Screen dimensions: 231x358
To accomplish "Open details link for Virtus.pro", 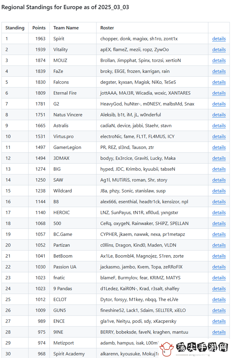I will (x=219, y=137).
